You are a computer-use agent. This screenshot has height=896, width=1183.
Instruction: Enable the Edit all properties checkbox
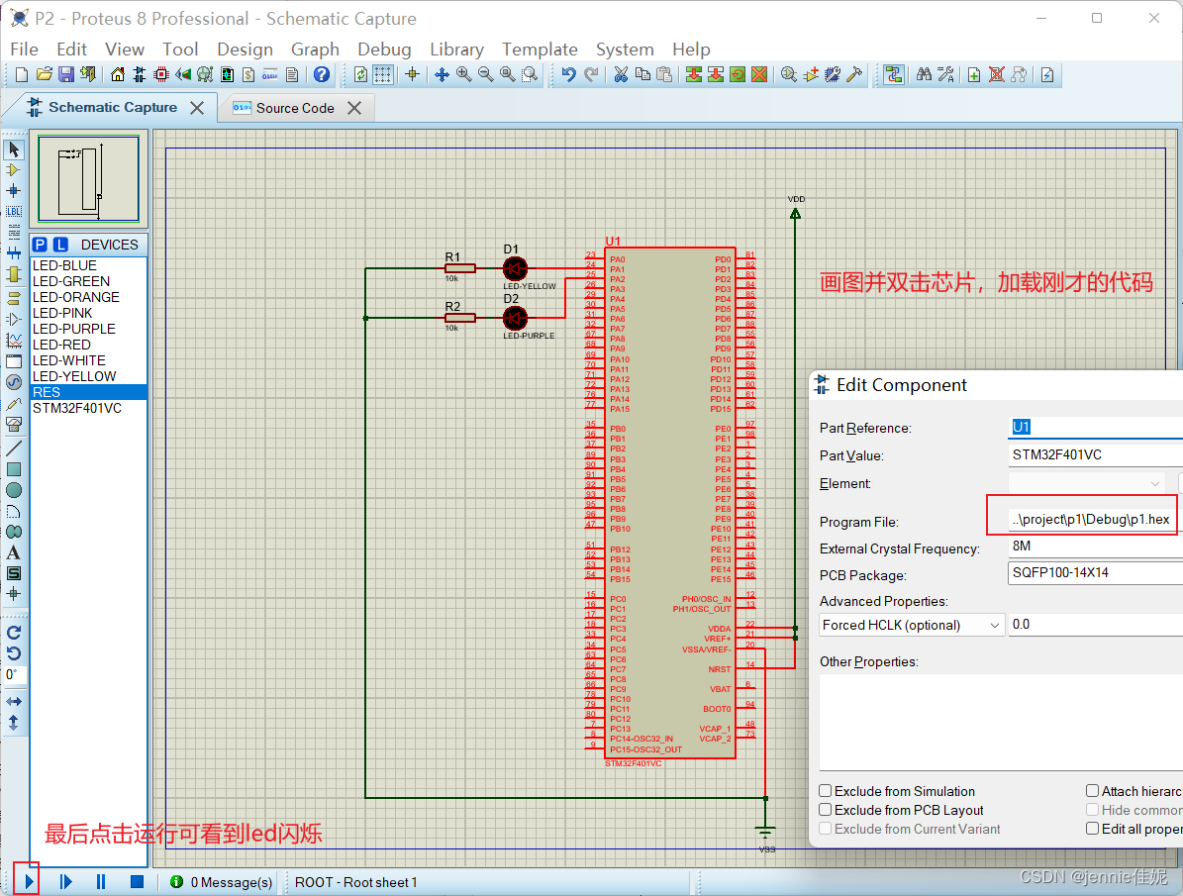click(1093, 829)
